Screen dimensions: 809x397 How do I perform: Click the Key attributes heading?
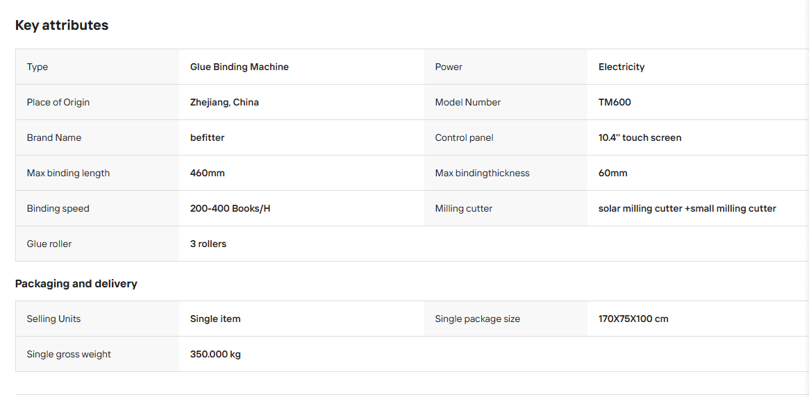pos(61,25)
